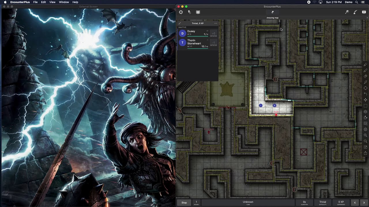Click the blue T token on the map
Viewport: 369px width, 207px height.
tap(261, 106)
